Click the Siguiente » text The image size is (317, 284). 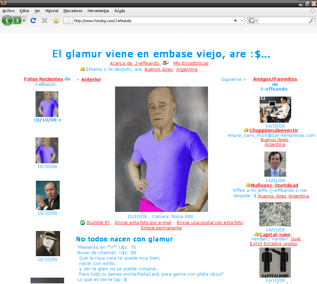point(233,79)
